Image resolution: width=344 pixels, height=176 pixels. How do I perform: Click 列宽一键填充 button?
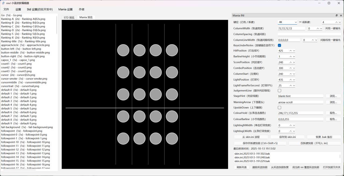pyautogui.click(x=333, y=28)
